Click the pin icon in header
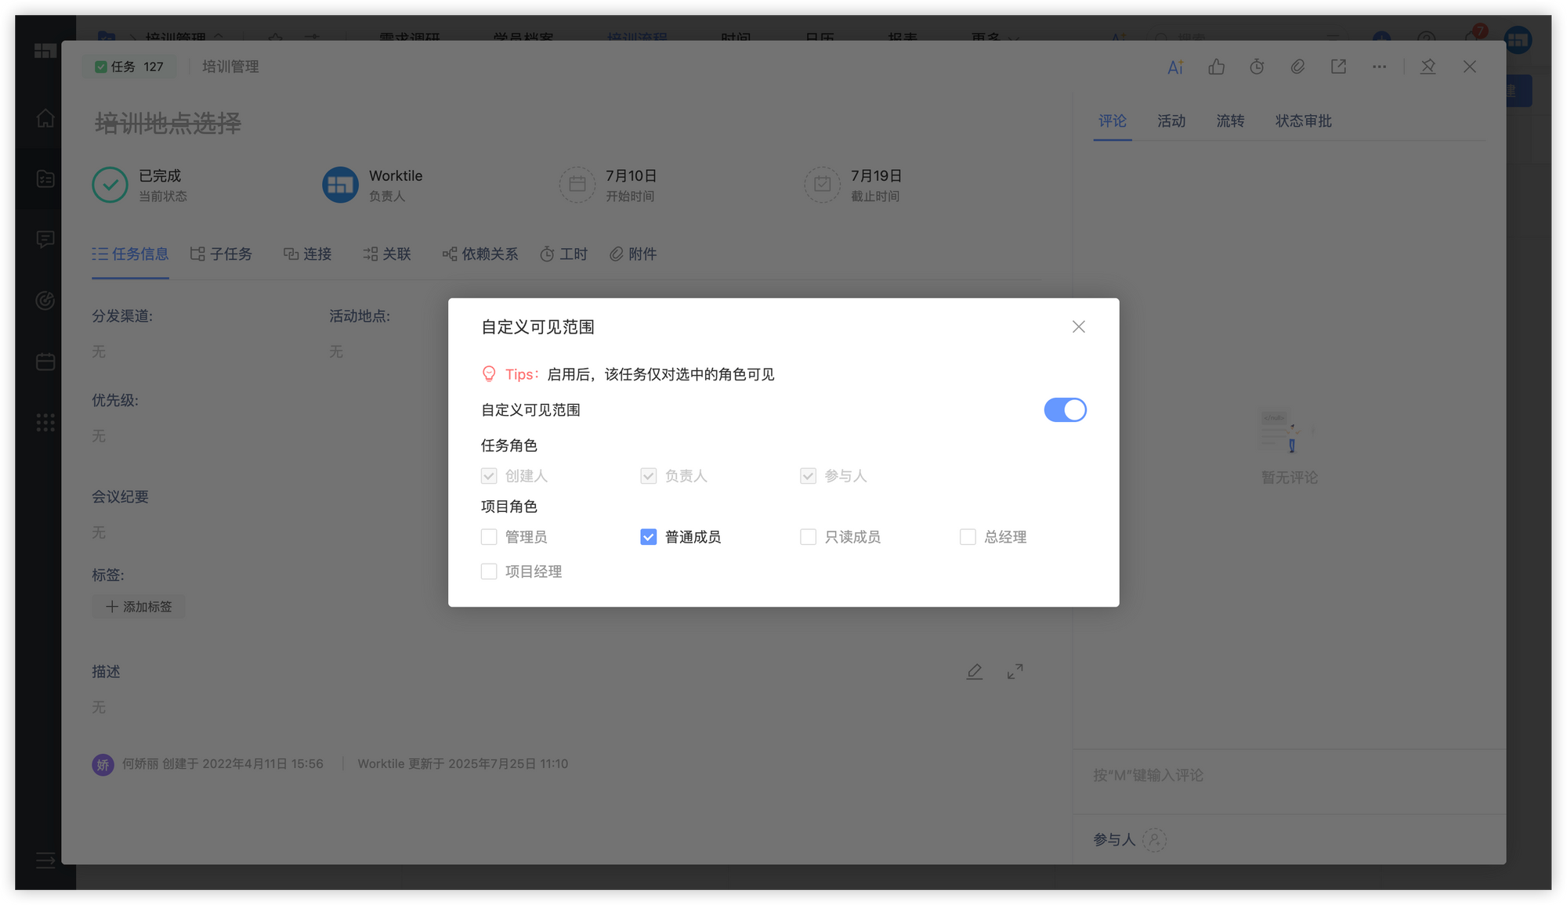The image size is (1567, 905). point(1428,67)
